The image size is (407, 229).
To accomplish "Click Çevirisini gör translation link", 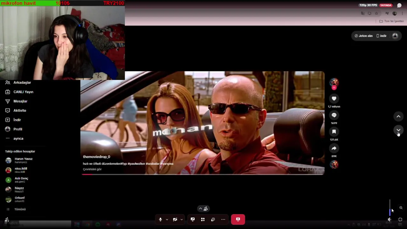I will (x=92, y=169).
